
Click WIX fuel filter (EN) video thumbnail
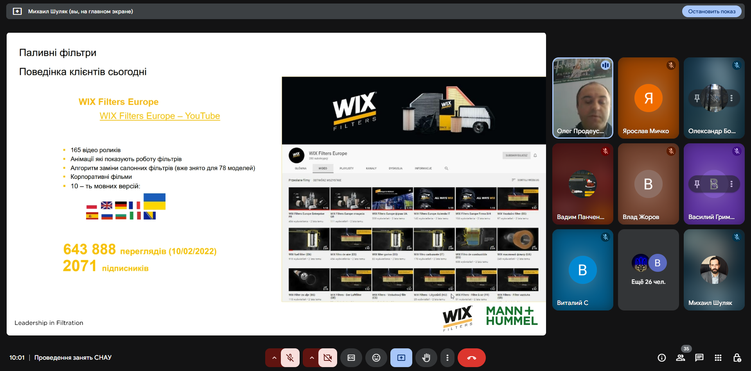[x=309, y=239]
